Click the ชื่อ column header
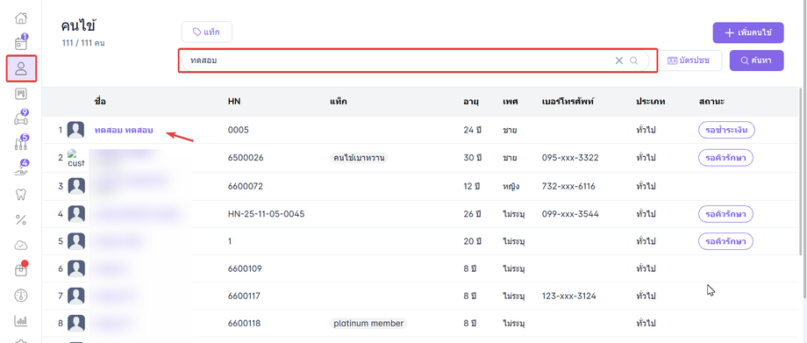This screenshot has width=807, height=343. pyautogui.click(x=100, y=102)
